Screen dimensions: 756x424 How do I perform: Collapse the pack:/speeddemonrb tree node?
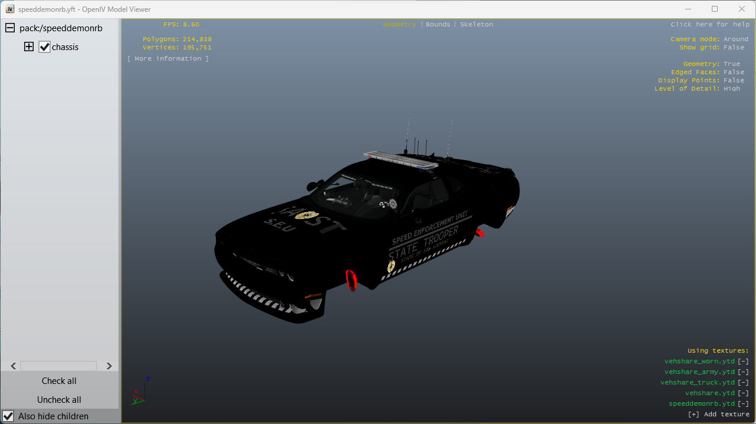[x=10, y=28]
